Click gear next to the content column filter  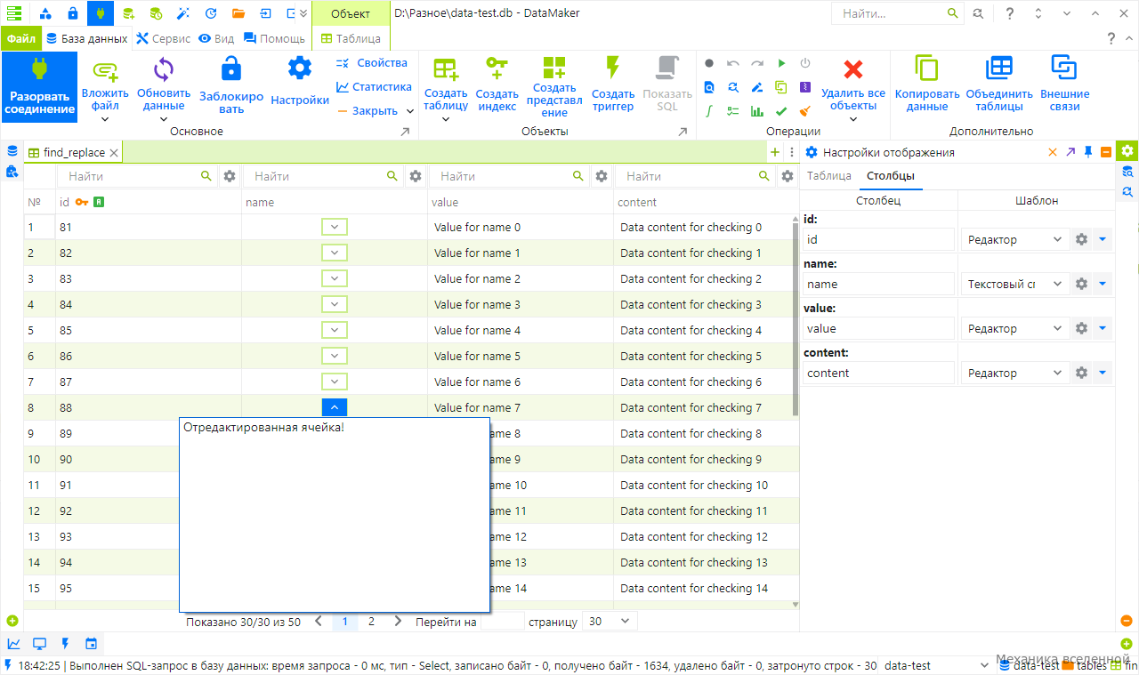788,176
